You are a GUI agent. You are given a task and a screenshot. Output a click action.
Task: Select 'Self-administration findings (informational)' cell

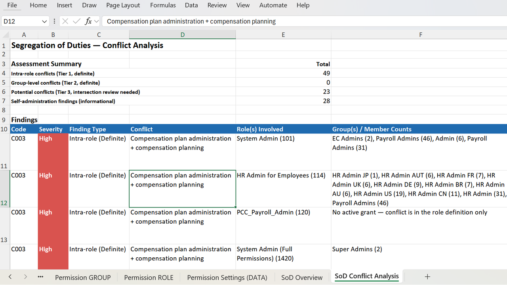63,101
